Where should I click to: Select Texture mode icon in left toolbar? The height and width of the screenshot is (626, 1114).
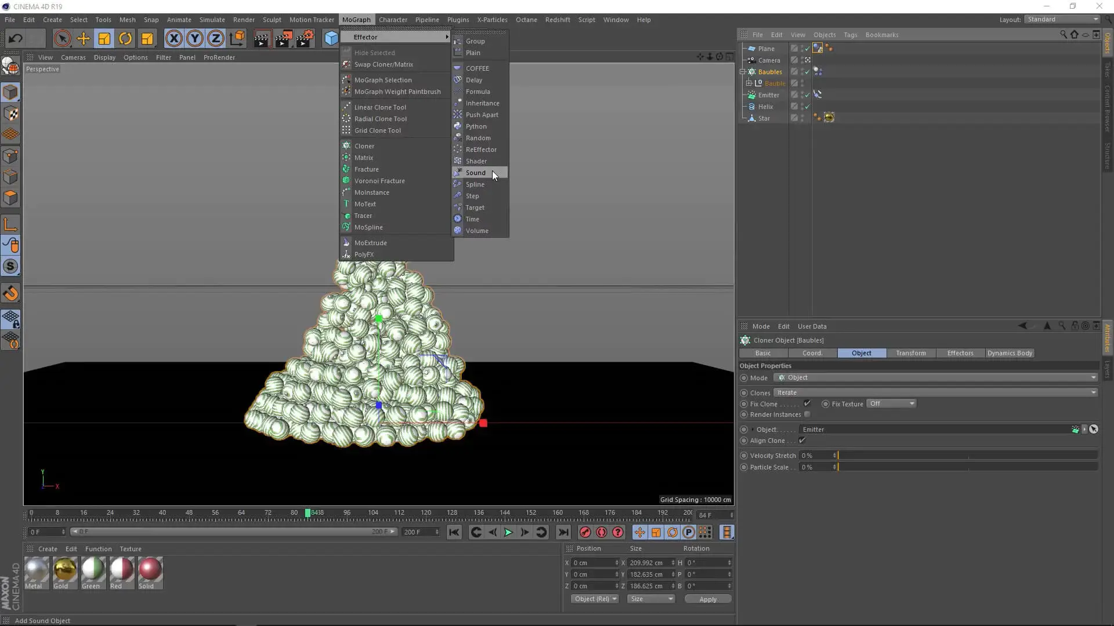pos(10,114)
